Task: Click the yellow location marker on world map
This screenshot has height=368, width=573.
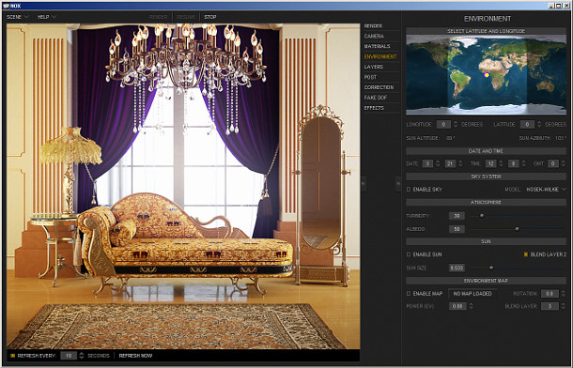Action: pos(487,75)
